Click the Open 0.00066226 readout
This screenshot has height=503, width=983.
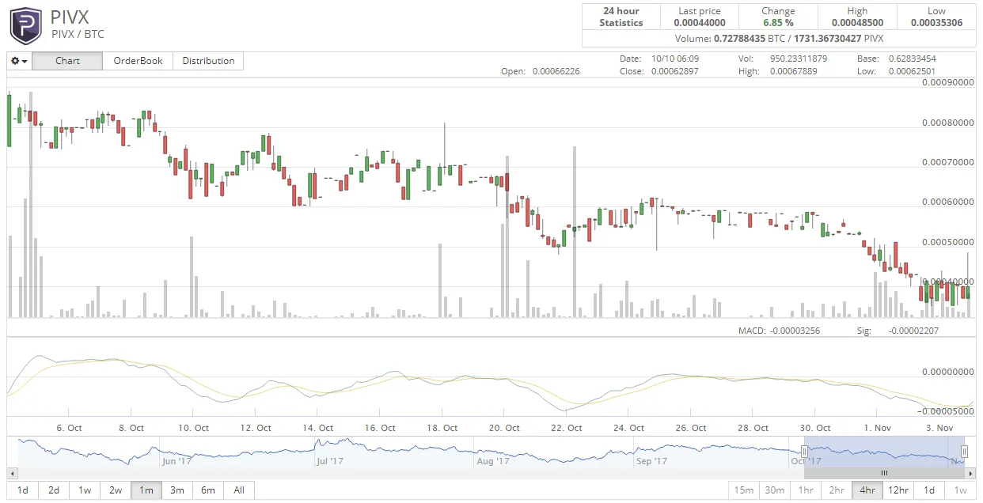(541, 71)
